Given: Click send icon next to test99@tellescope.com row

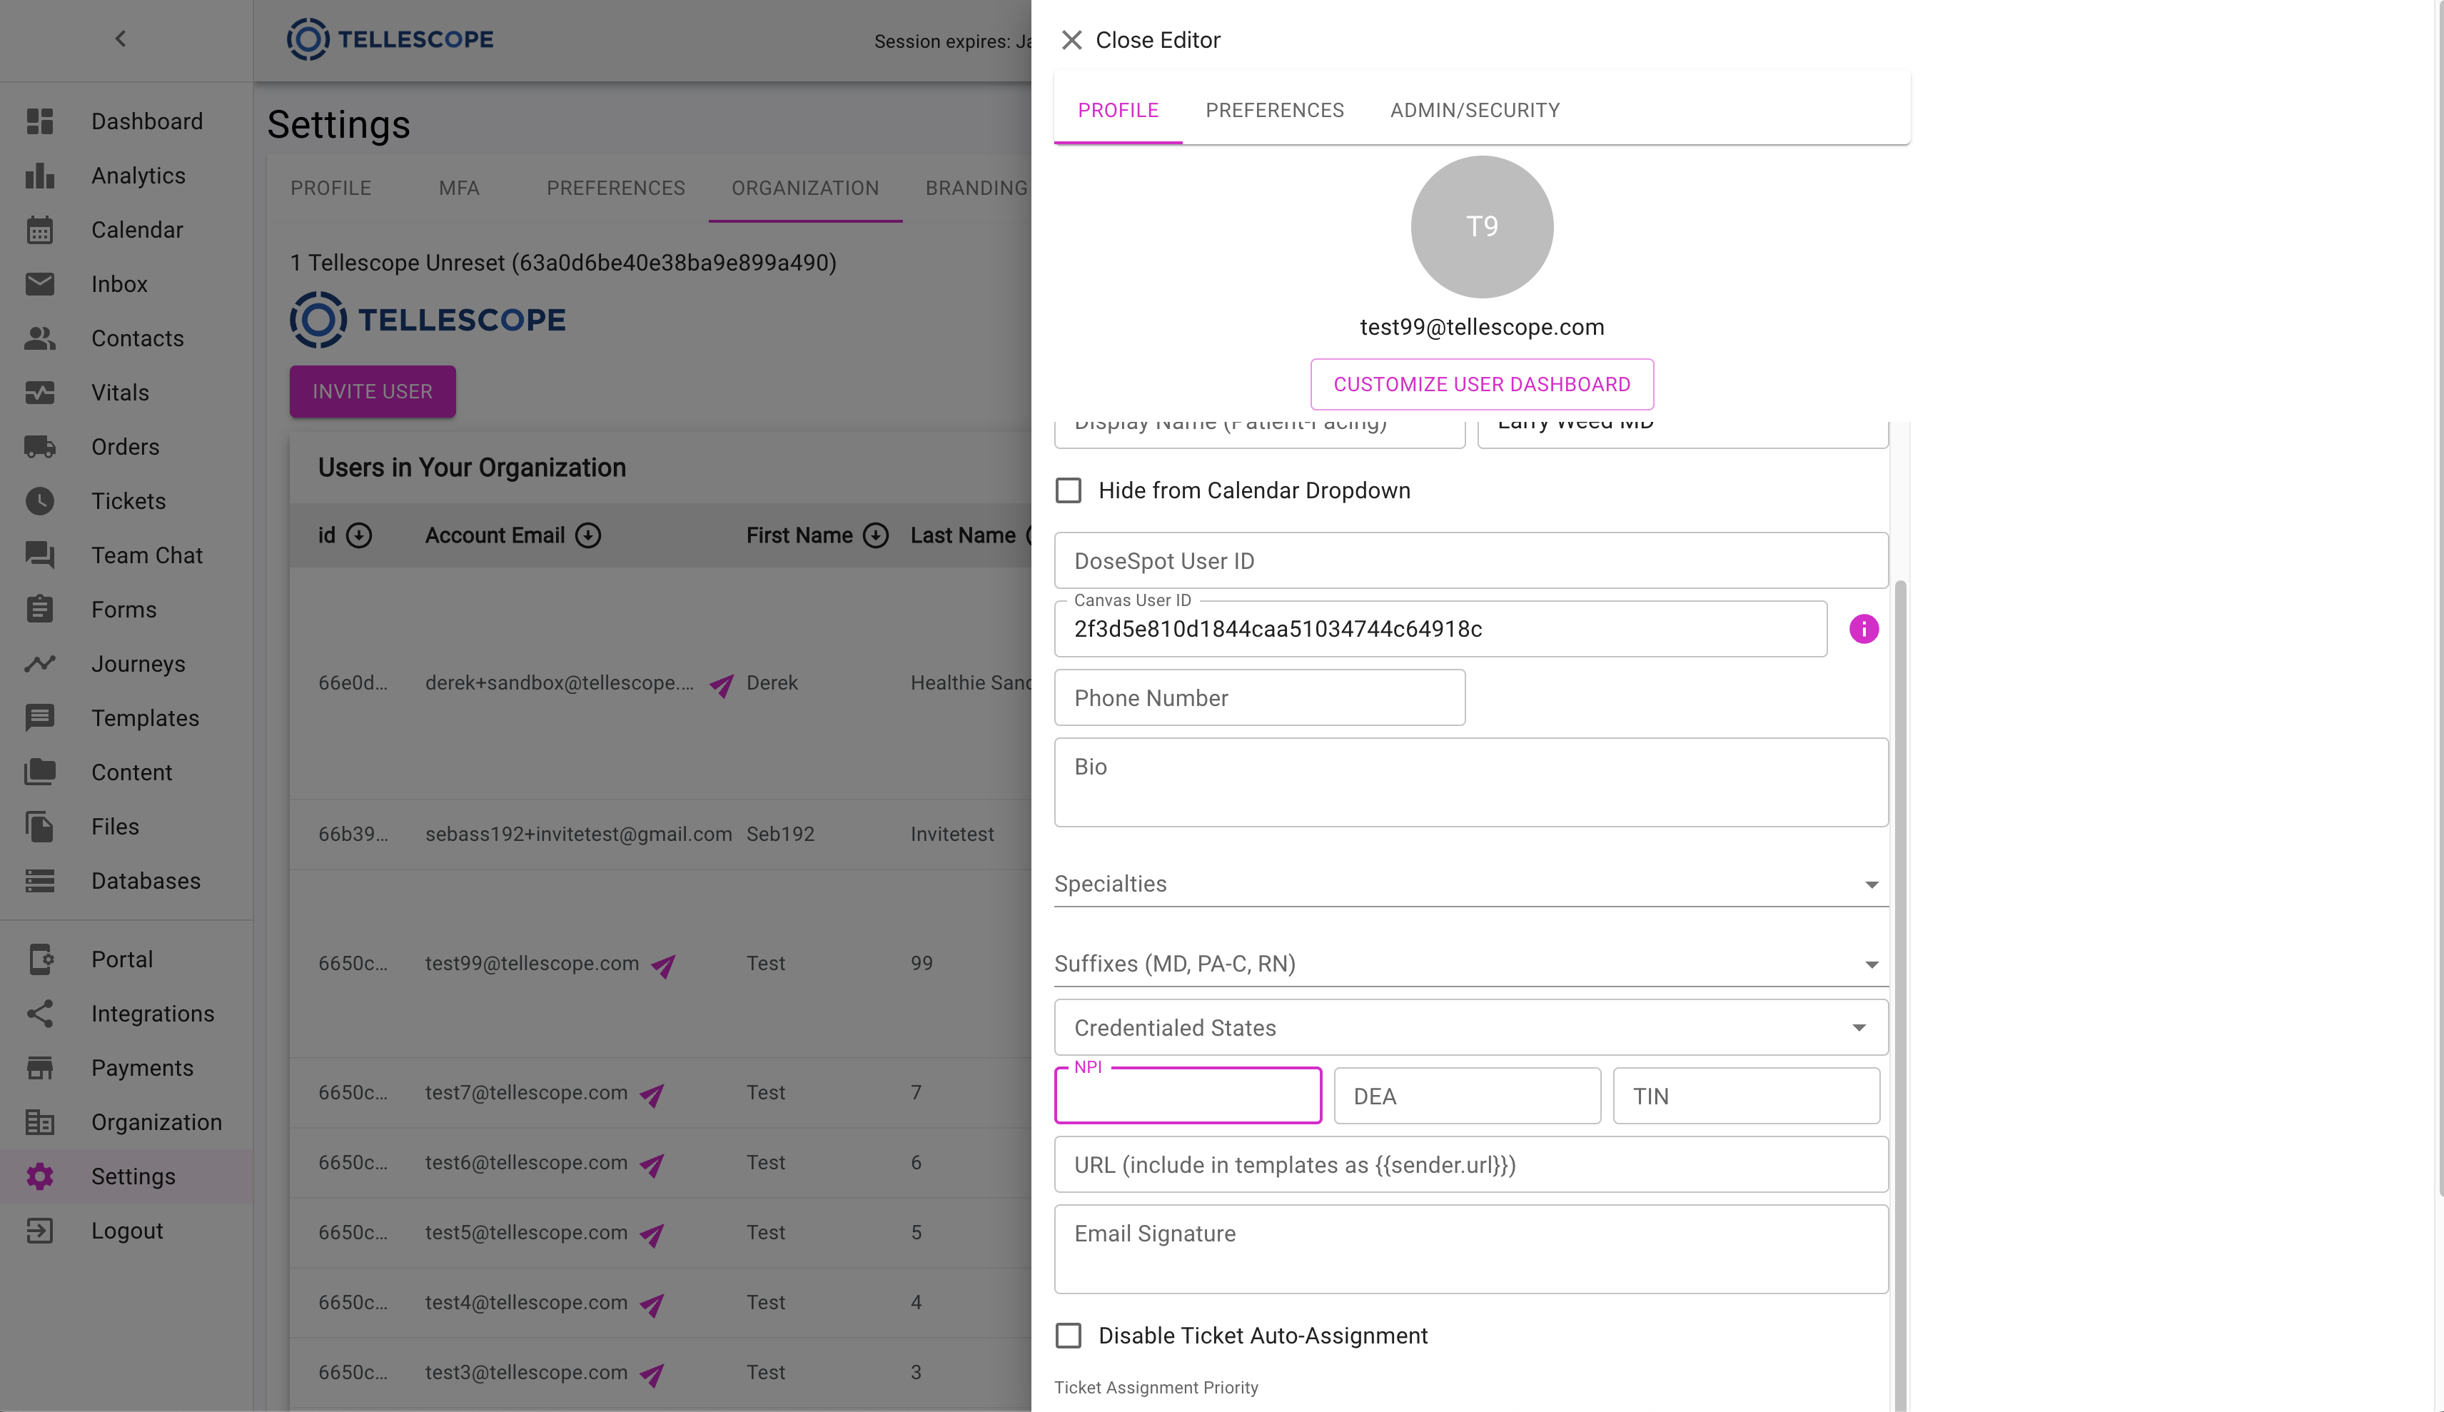Looking at the screenshot, I should click(x=663, y=966).
